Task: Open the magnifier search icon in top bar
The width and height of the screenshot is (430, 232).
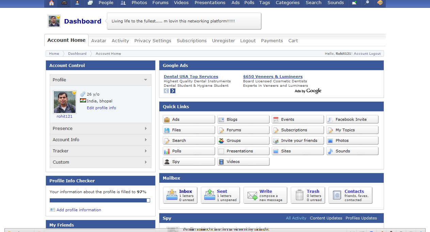Action: coord(367,3)
